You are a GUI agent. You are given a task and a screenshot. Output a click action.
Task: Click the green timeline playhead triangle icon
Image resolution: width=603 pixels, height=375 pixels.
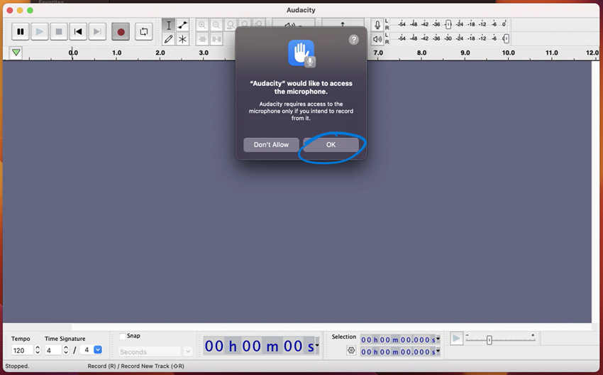coord(16,53)
